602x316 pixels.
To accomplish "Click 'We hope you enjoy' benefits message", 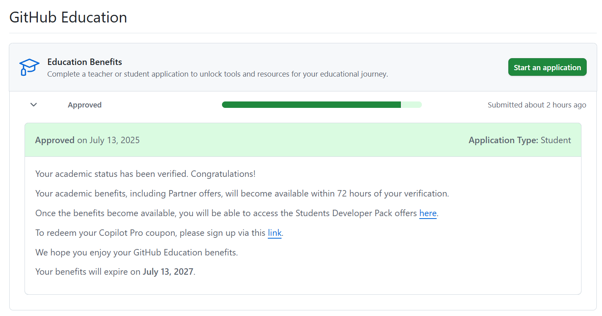I will click(137, 253).
